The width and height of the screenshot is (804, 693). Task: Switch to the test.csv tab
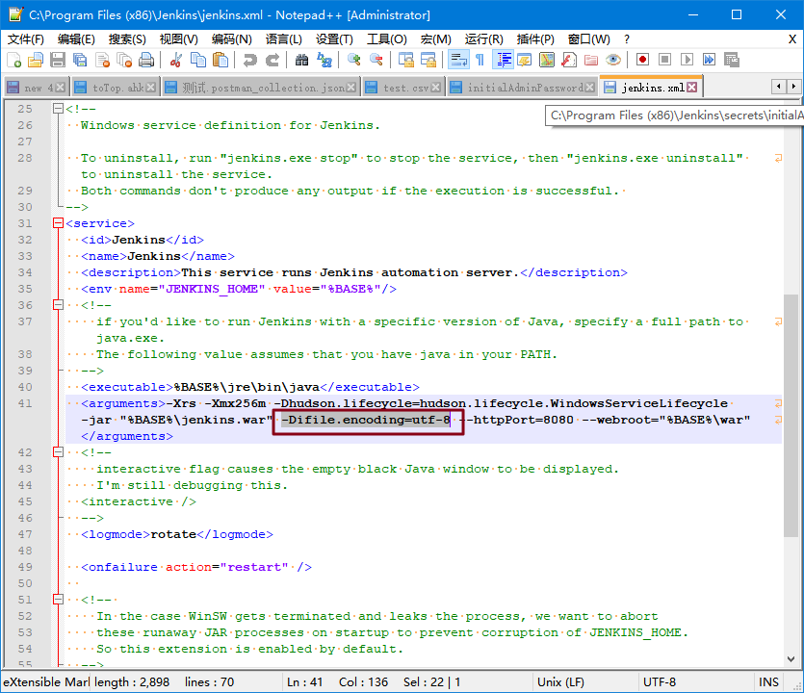click(402, 88)
